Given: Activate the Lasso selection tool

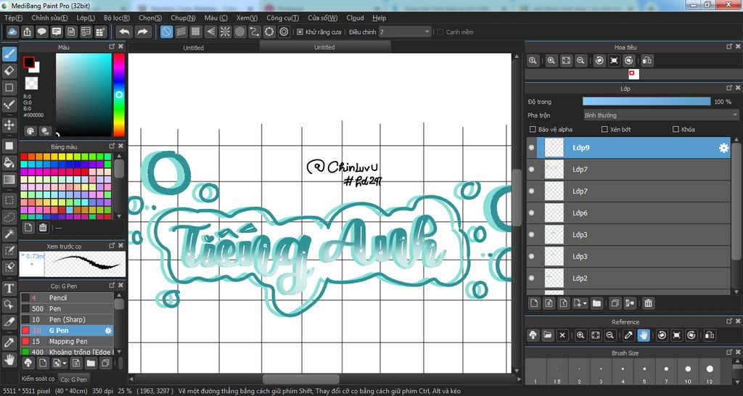Looking at the screenshot, I should (9, 217).
